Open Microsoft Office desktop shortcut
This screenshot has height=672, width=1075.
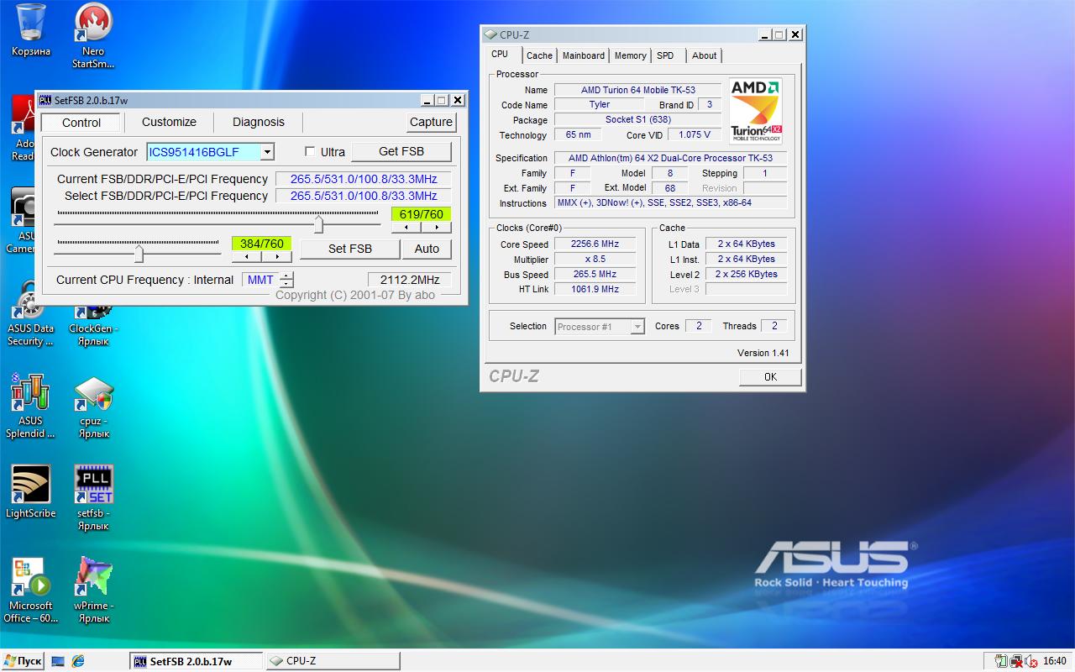tap(30, 590)
